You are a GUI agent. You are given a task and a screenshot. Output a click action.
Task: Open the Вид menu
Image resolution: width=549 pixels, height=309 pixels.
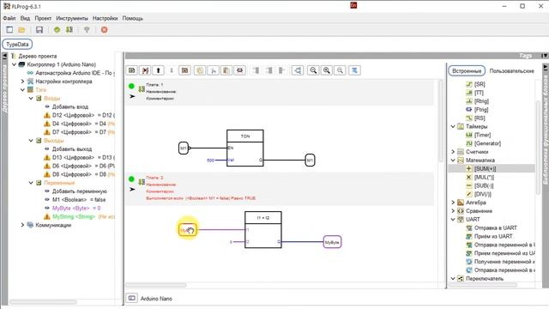(25, 18)
